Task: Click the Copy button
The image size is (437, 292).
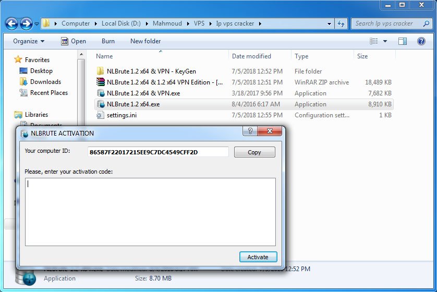Action: pos(254,152)
